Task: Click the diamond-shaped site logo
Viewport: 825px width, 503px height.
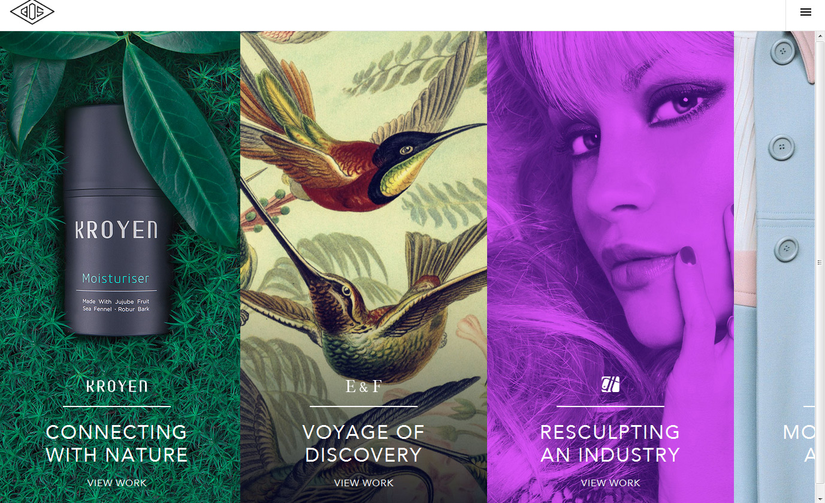Action: (32, 12)
